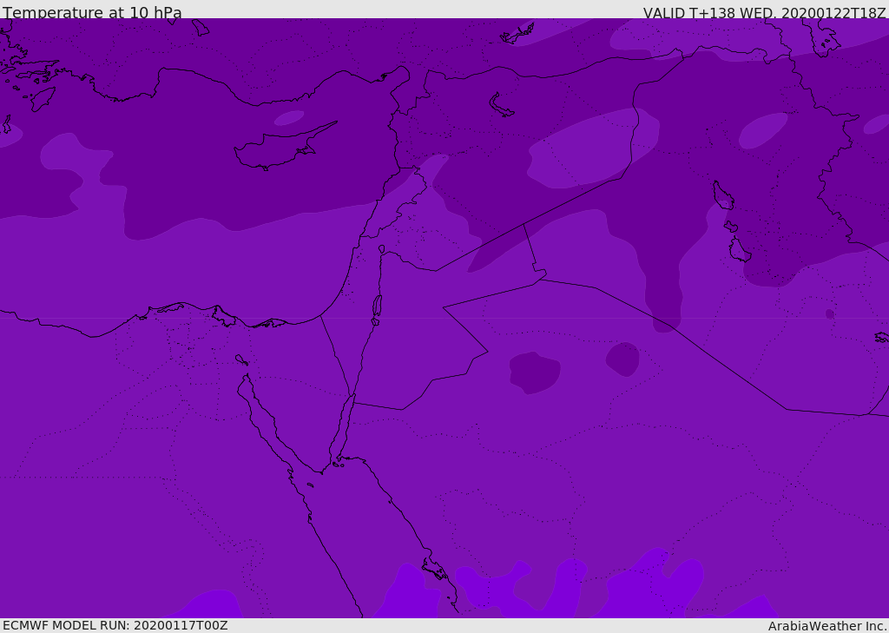Viewport: 889px width, 633px height.
Task: Click the 'VALID T+138 WED. 20200122T18Z' timestamp
Action: click(764, 12)
